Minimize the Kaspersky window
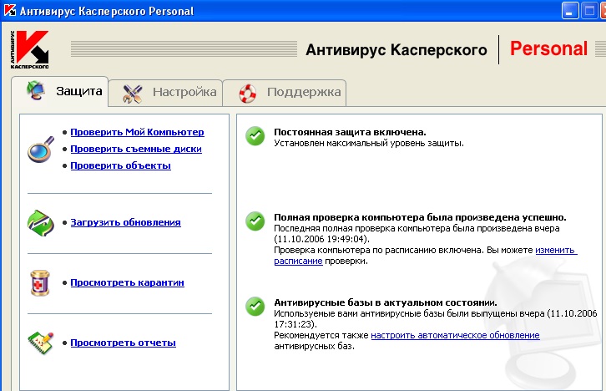The width and height of the screenshot is (606, 391). coord(572,11)
